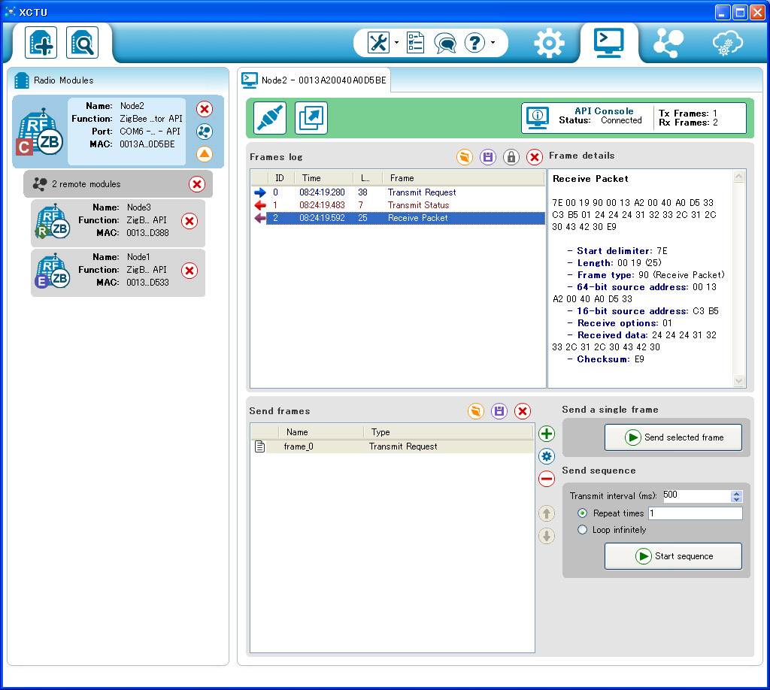Click the Add radio module icon
Screen dimensions: 770x690
tap(41, 43)
